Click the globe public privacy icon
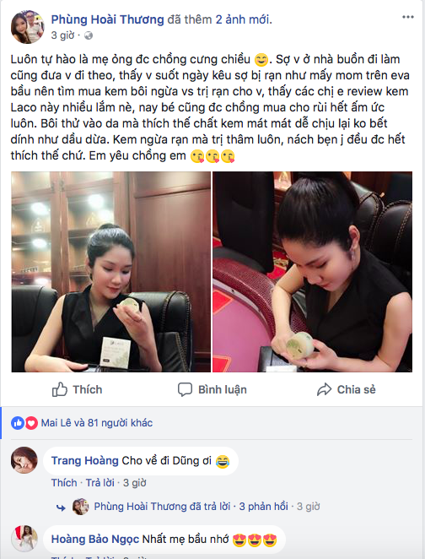This screenshot has height=559, width=425. point(89,35)
